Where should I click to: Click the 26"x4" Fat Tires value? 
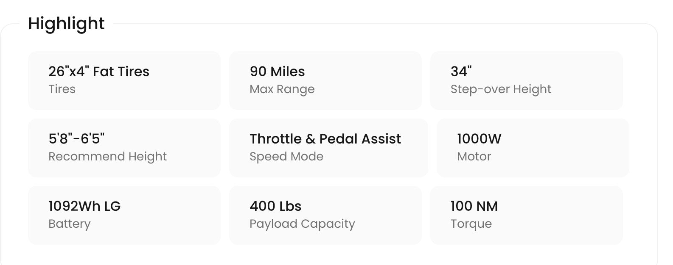99,72
